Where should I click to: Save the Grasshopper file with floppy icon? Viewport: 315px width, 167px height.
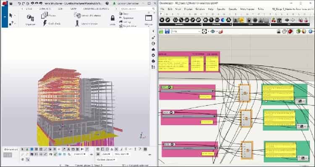tap(167, 31)
